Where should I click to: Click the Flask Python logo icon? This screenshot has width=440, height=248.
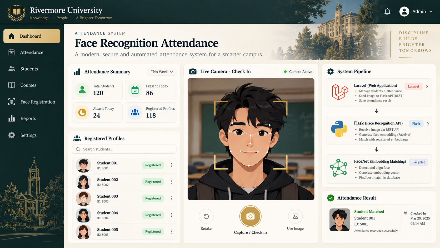click(x=339, y=129)
